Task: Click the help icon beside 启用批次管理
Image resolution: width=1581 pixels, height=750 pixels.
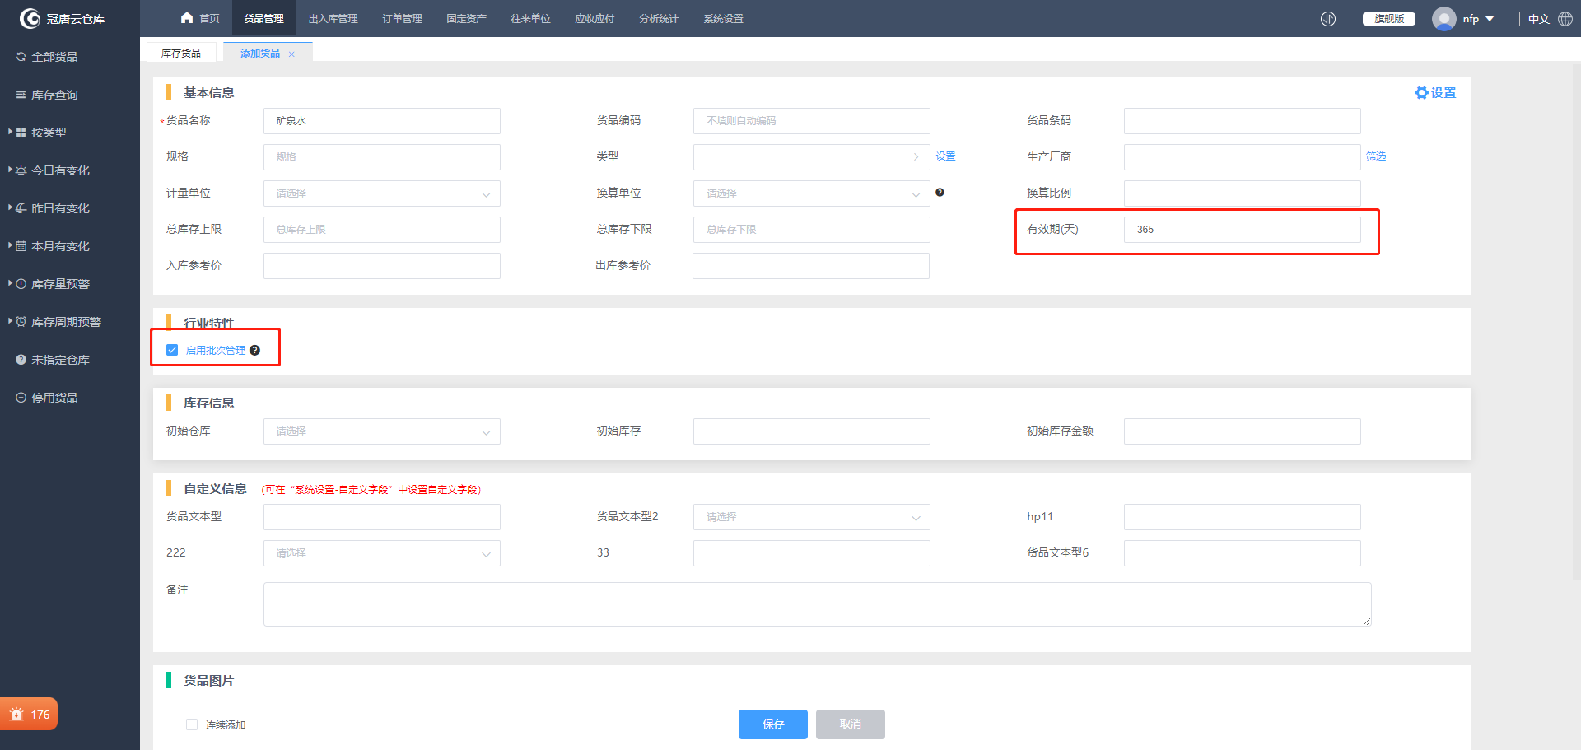Action: [x=255, y=351]
